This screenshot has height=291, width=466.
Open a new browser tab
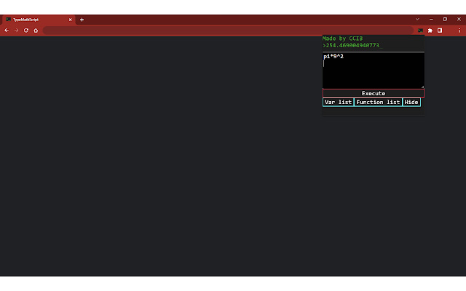(82, 20)
